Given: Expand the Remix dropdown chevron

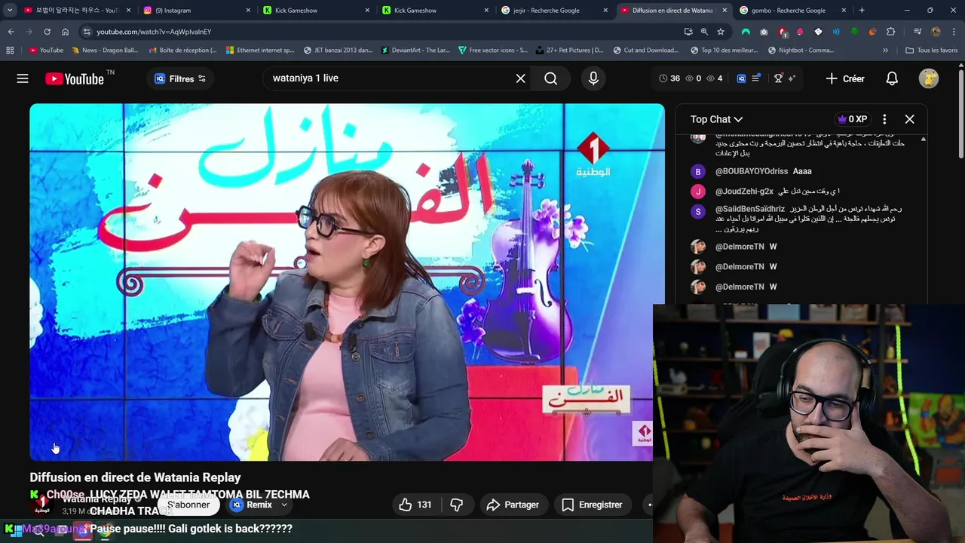Looking at the screenshot, I should pyautogui.click(x=284, y=505).
